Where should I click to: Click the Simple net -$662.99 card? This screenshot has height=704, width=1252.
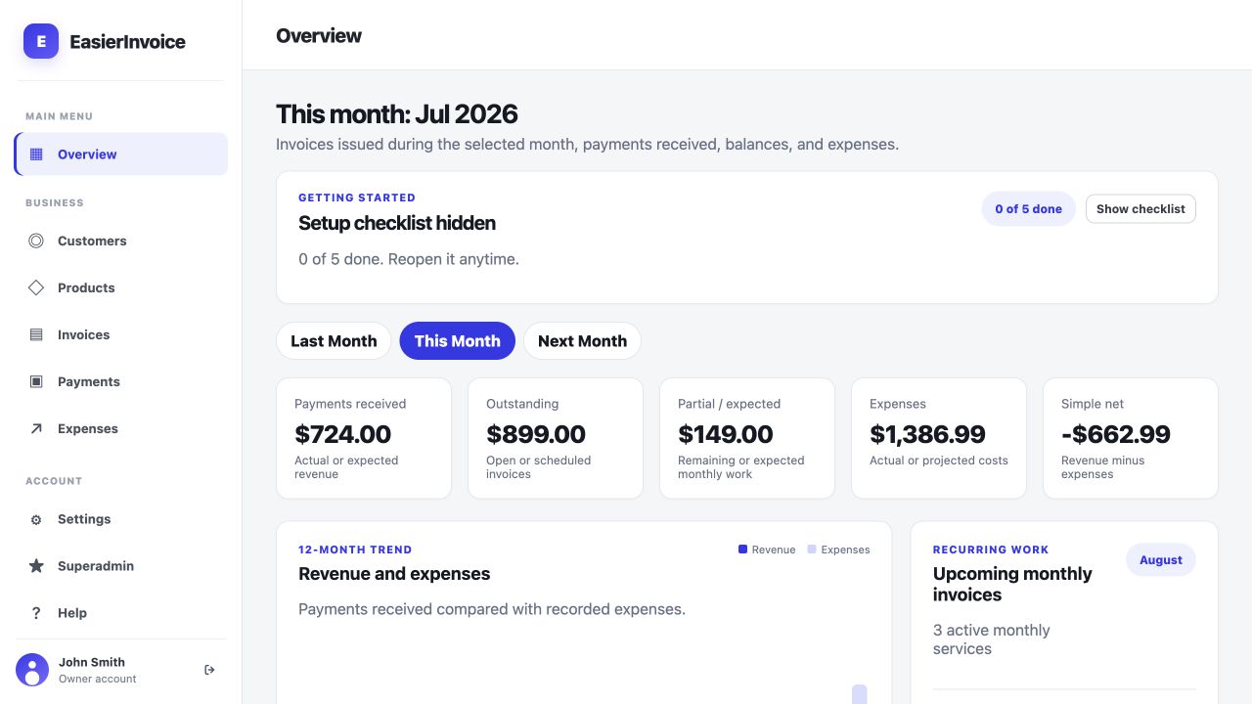(1131, 438)
